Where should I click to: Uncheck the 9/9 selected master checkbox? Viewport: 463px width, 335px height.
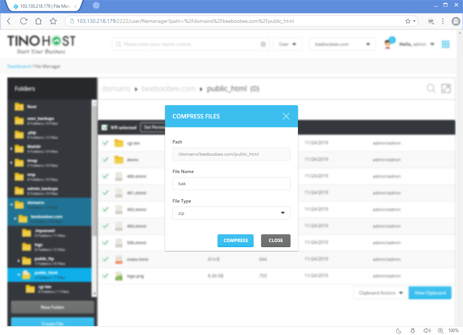(105, 127)
